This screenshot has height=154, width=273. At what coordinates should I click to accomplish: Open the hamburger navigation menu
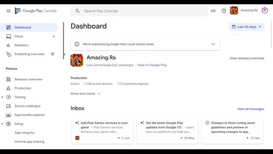pos(9,11)
